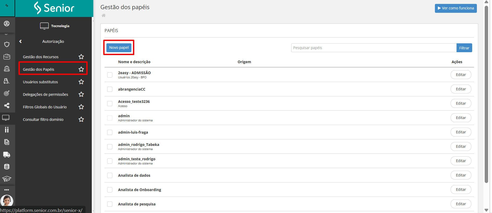
Task: Favorite Gestão dos Papéis with its star
Action: click(x=81, y=69)
